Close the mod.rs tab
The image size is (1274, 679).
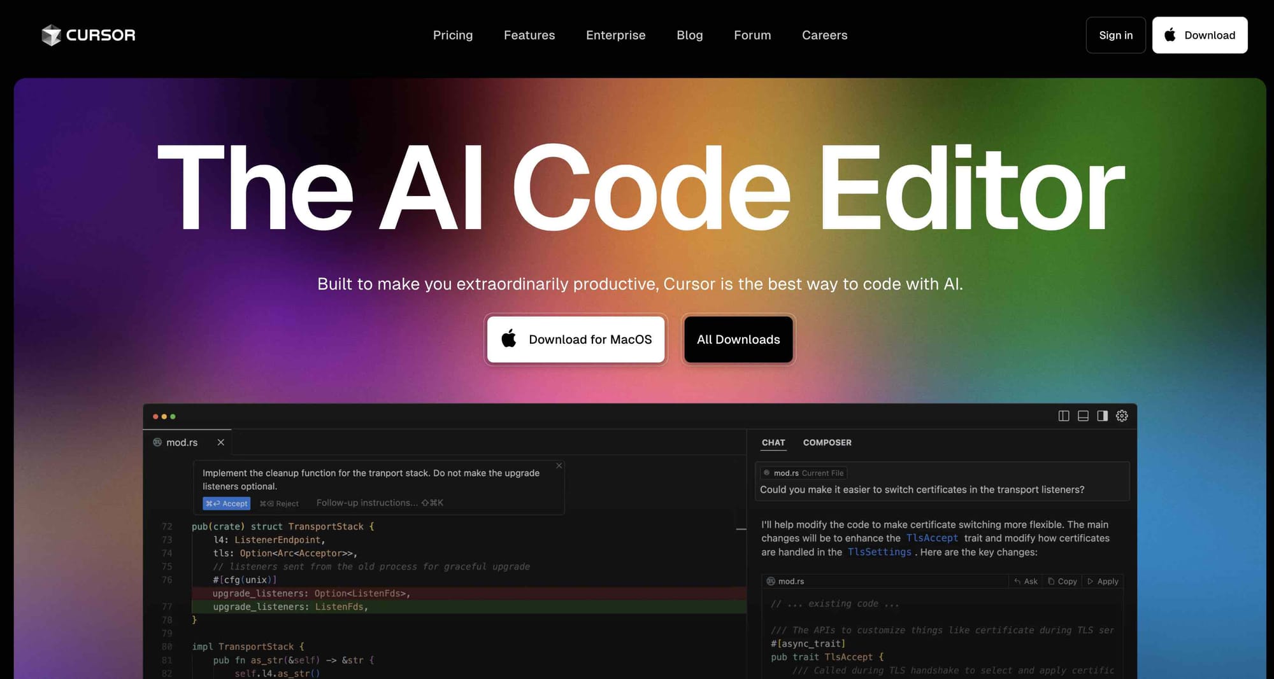(x=220, y=442)
